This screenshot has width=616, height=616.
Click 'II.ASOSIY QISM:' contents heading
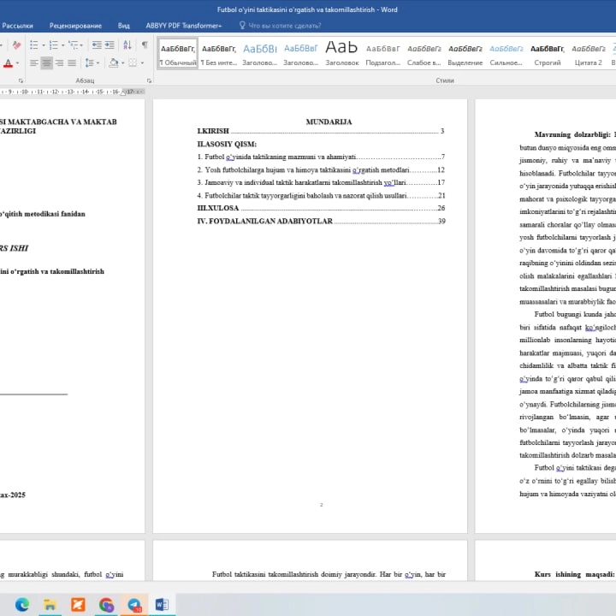pos(227,145)
